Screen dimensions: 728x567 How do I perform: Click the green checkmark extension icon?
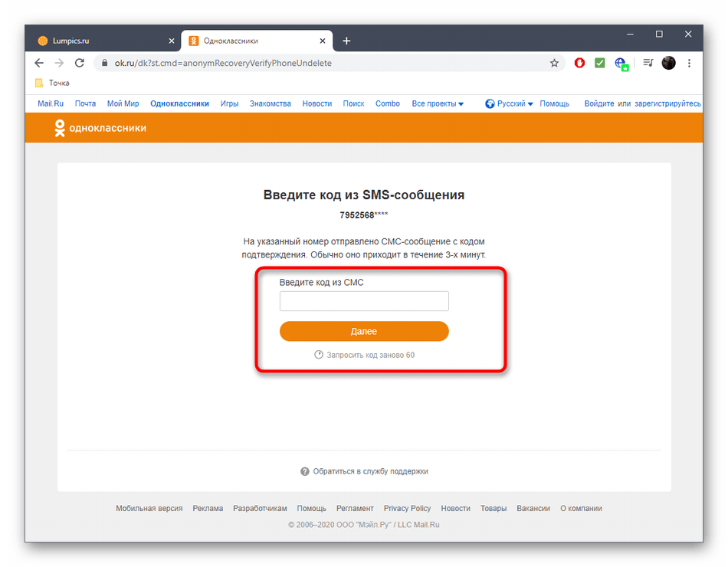(600, 63)
